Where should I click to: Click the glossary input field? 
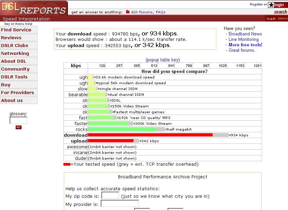pyautogui.click(x=18, y=120)
